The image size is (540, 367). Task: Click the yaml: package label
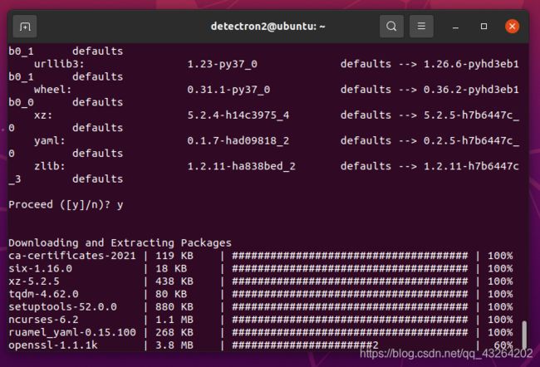pos(50,140)
